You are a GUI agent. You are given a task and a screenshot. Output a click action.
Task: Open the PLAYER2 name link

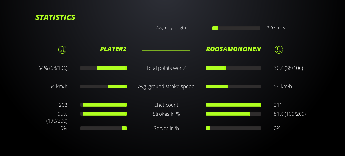(113, 49)
